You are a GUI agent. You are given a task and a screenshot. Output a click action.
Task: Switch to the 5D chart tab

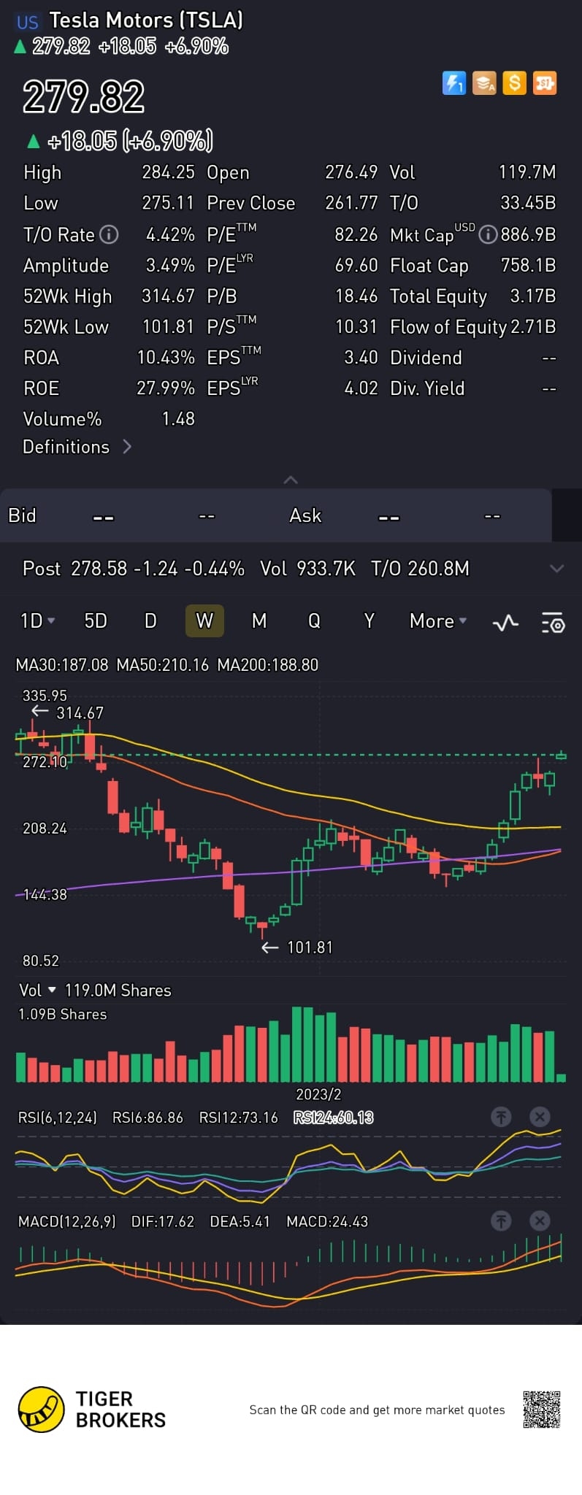[x=96, y=620]
